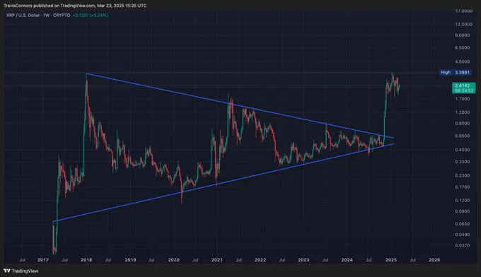Viewport: 481px width, 277px height.
Task: Click the 9.0000 price axis label
Action: tap(463, 35)
